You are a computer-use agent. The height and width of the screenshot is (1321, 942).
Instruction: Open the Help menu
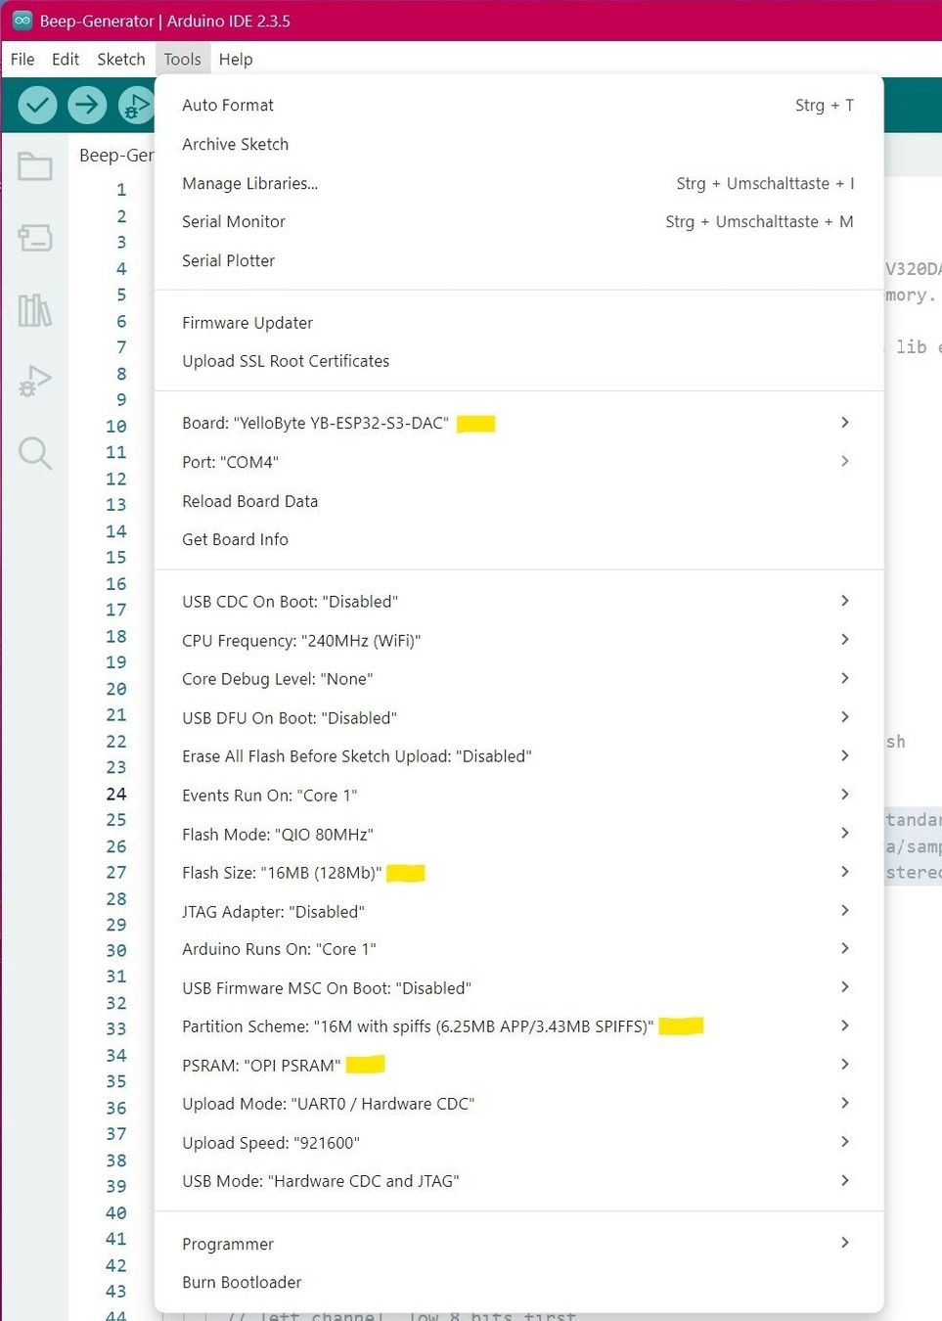coord(236,60)
